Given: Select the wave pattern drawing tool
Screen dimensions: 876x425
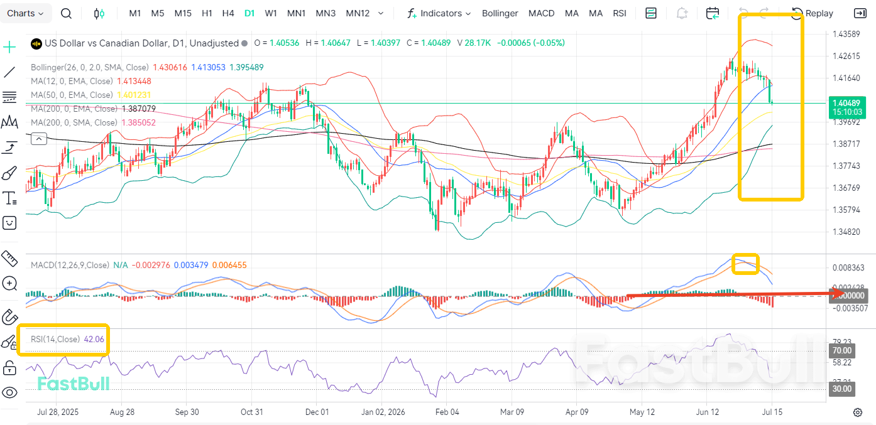Looking at the screenshot, I should coord(9,121).
